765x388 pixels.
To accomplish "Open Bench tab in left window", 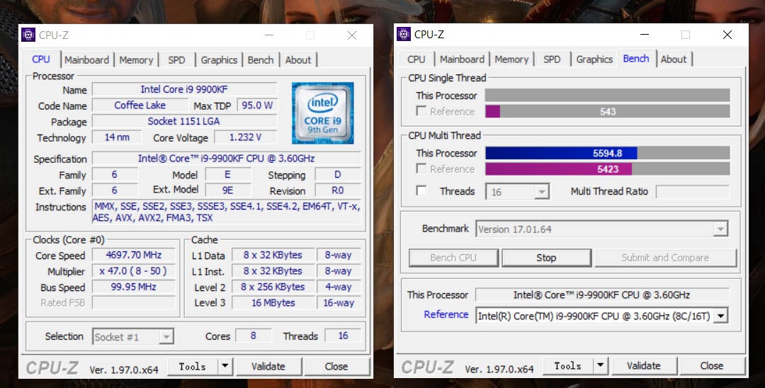I will click(x=261, y=60).
